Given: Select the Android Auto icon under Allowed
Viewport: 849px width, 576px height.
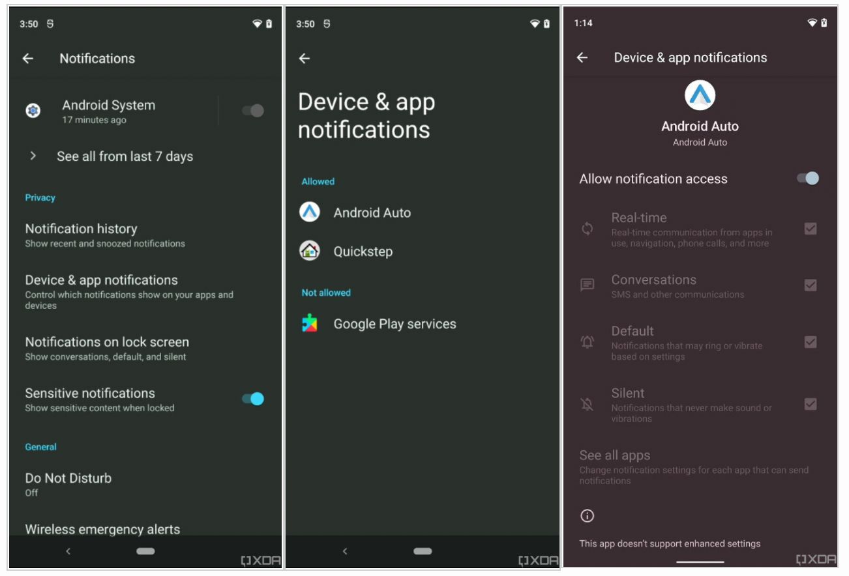Looking at the screenshot, I should coord(309,212).
